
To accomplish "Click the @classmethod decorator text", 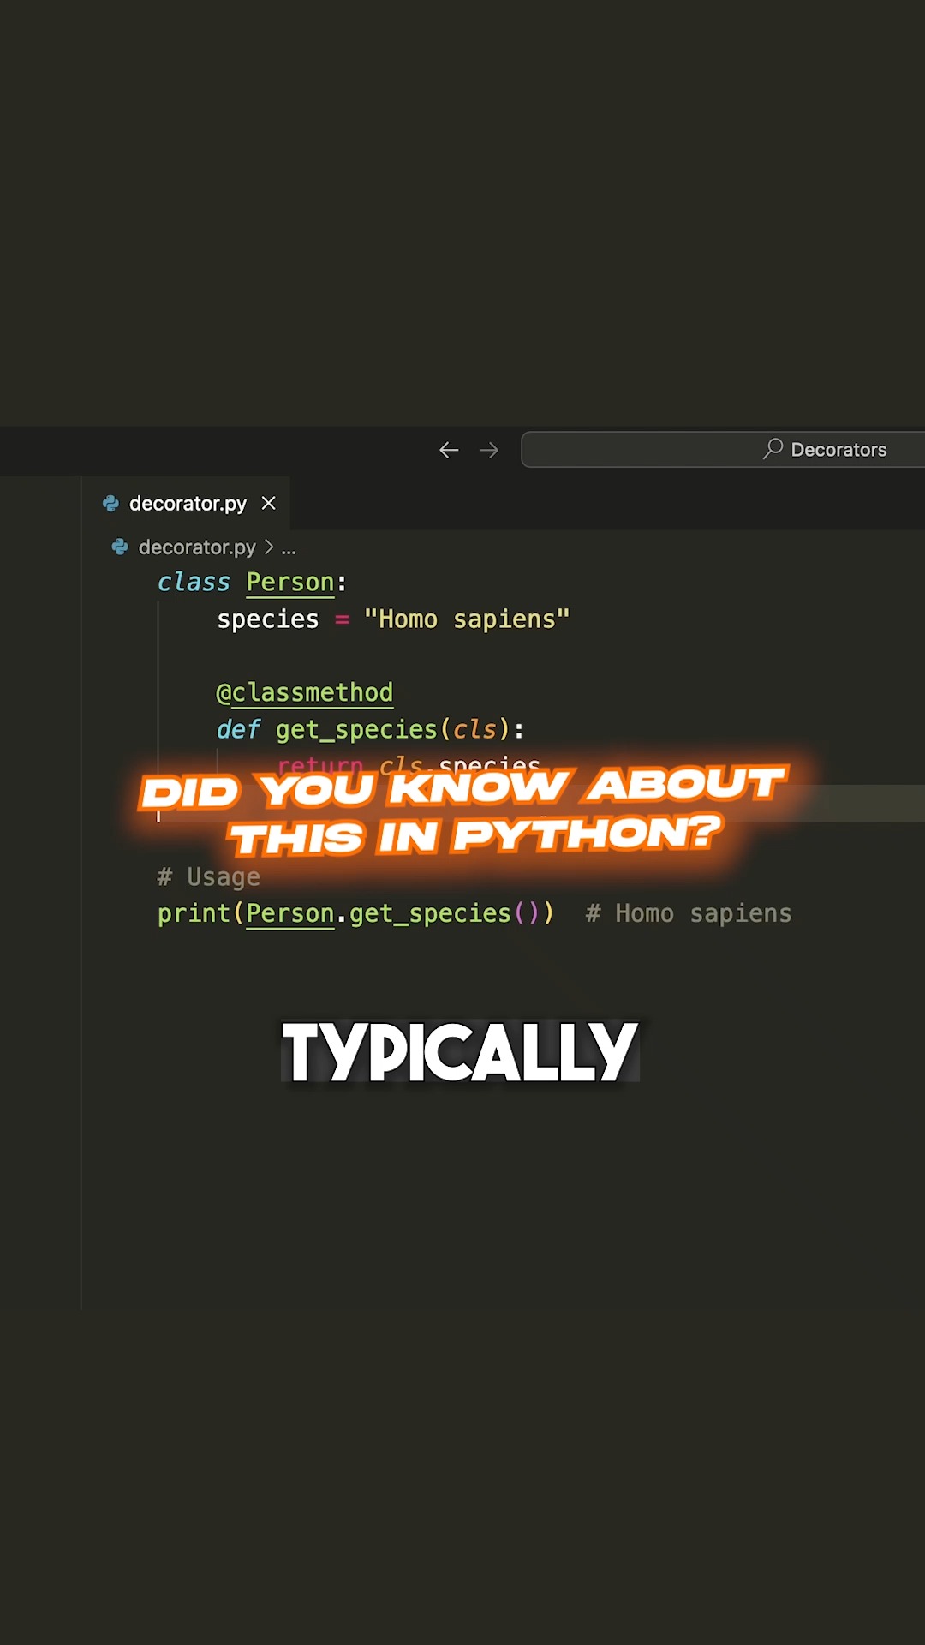I will tap(304, 692).
